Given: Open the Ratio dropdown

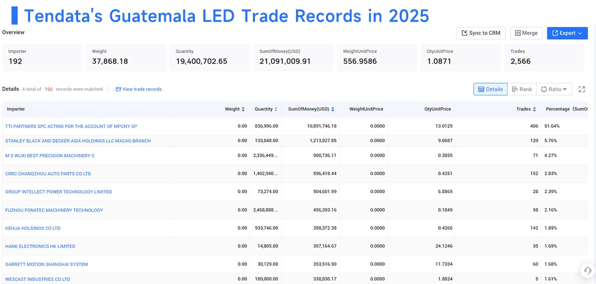Looking at the screenshot, I should pos(554,89).
